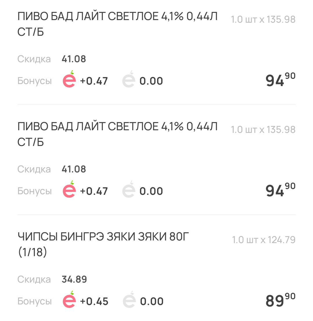Select the first item's 41.08 discount value
The height and width of the screenshot is (321, 313).
tap(74, 59)
